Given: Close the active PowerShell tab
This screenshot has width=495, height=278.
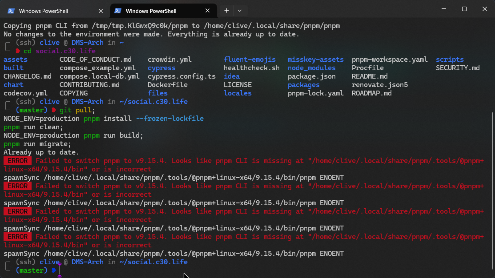Looking at the screenshot, I should click(x=208, y=11).
